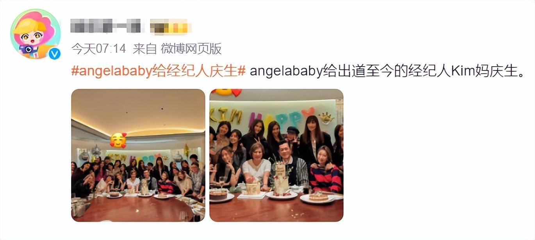Click the hearts smiley emoji sticker on left photo

pyautogui.click(x=118, y=140)
